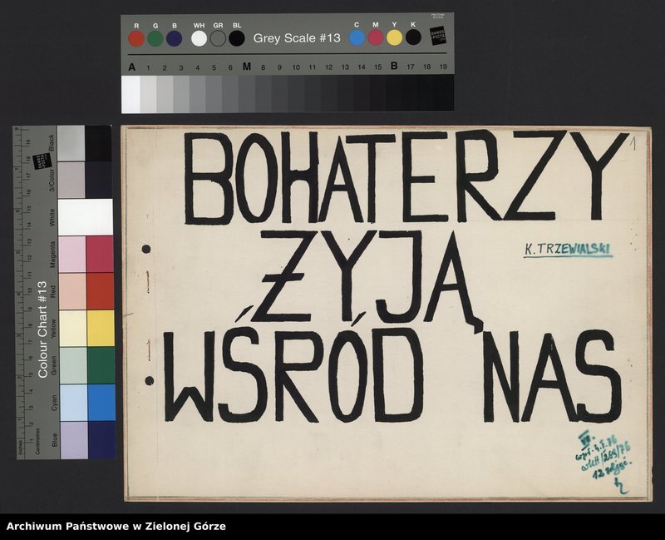Viewport: 665px width, 540px height.
Task: Click the magenta M circle swatch
Action: pyautogui.click(x=376, y=37)
